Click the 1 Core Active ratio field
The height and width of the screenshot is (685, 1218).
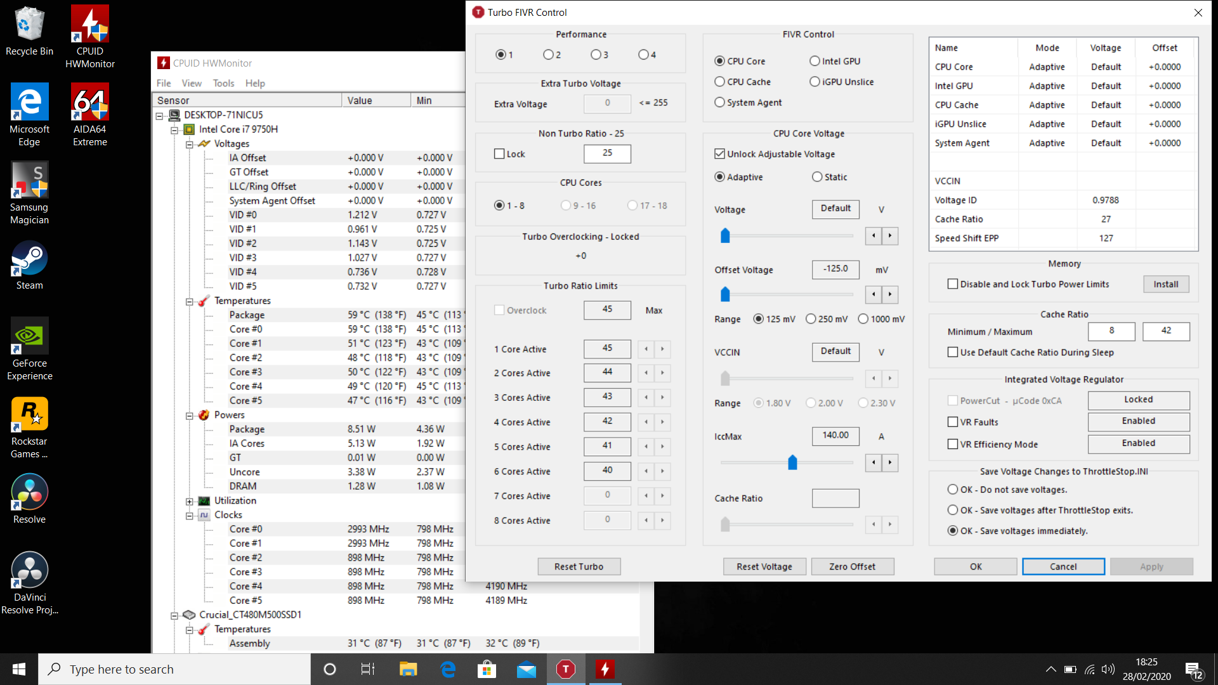pyautogui.click(x=607, y=348)
